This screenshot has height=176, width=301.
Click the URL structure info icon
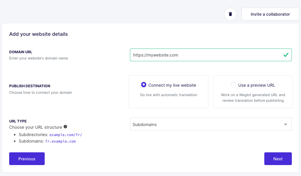[65, 127]
